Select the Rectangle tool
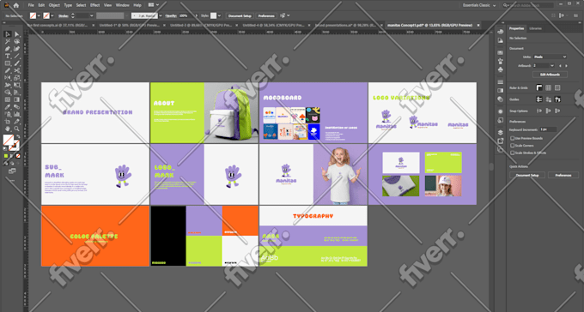This screenshot has height=312, width=584. pos(8,63)
